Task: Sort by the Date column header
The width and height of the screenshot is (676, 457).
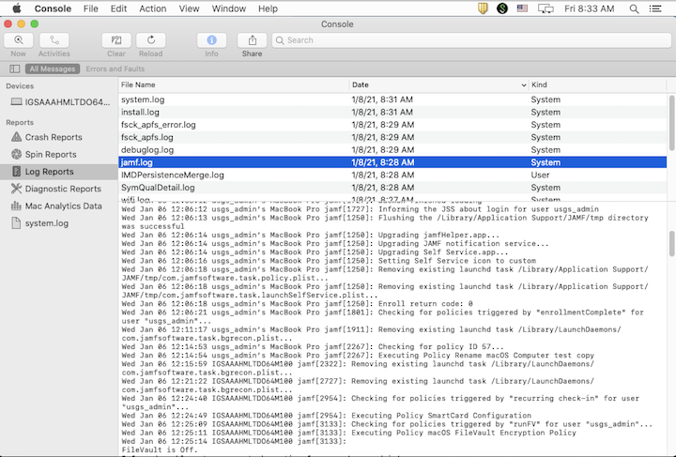Action: 438,84
